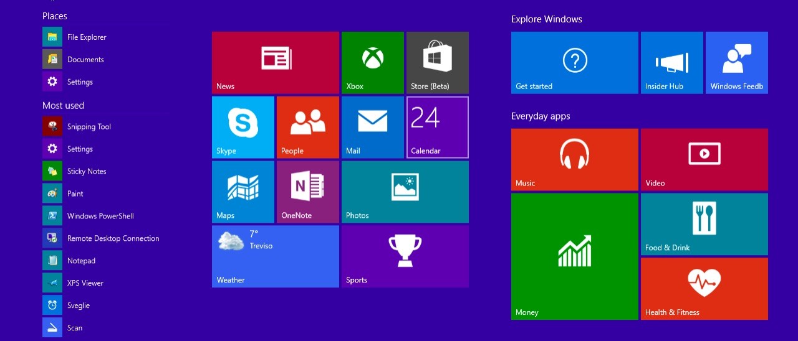This screenshot has height=341, width=798.
Task: Open the Weather tile for Treviso
Action: pos(276,256)
